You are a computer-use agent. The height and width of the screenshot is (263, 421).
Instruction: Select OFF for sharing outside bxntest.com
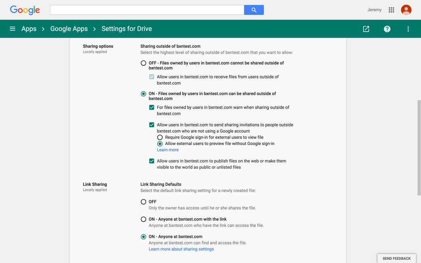point(143,63)
